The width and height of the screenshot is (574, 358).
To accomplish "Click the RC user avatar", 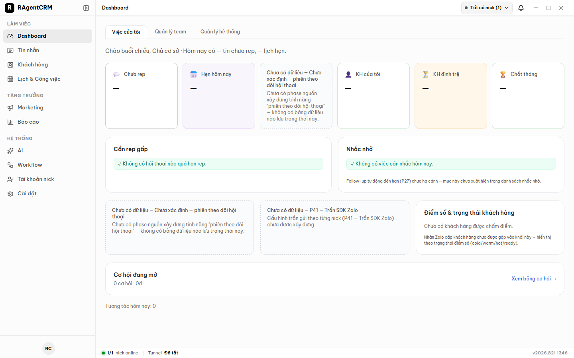I will pyautogui.click(x=48, y=348).
